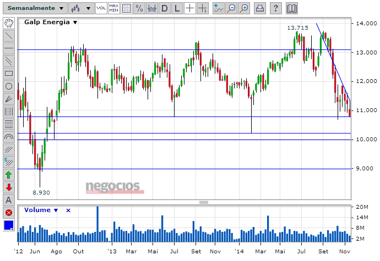Toggle the VOL volume display

tap(101, 8)
